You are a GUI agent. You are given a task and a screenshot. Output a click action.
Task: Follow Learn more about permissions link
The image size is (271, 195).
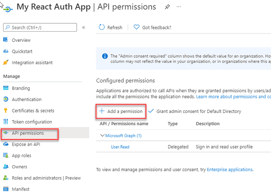pyautogui.click(x=233, y=96)
